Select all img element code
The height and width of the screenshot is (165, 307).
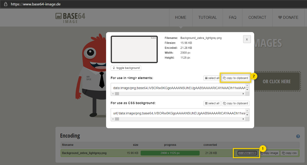[x=212, y=78]
